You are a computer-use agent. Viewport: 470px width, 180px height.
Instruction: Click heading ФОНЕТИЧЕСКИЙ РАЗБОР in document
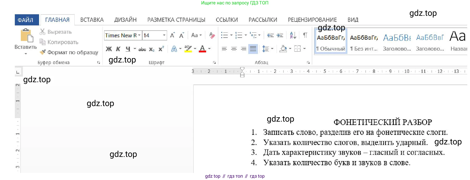pyautogui.click(x=383, y=122)
